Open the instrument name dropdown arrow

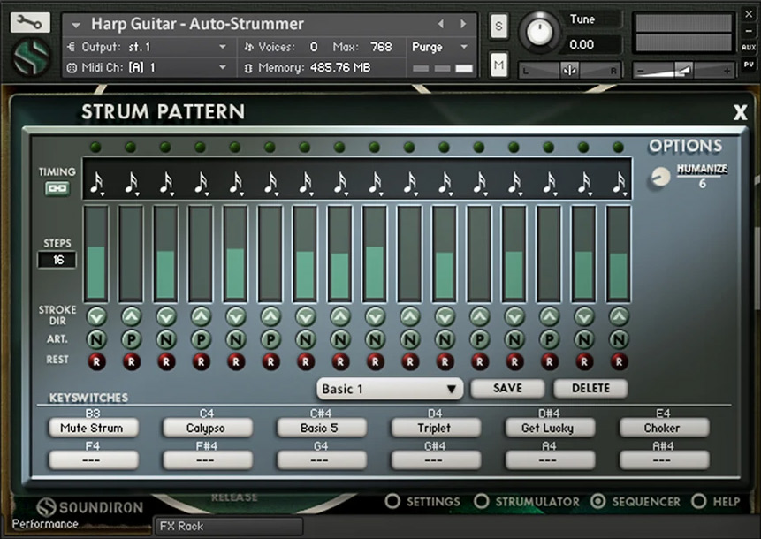point(75,24)
